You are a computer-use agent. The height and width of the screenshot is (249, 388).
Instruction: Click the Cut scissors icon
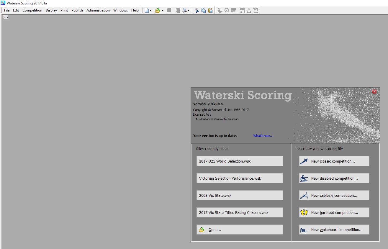pyautogui.click(x=197, y=10)
